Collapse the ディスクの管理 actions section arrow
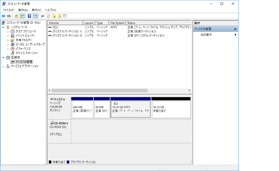This screenshot has height=171, width=279. tap(235, 29)
